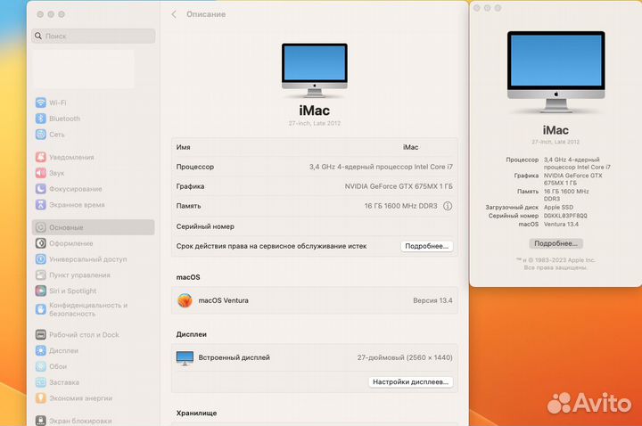Open the Конфиденциальность и безопасность hand icon

click(40, 309)
